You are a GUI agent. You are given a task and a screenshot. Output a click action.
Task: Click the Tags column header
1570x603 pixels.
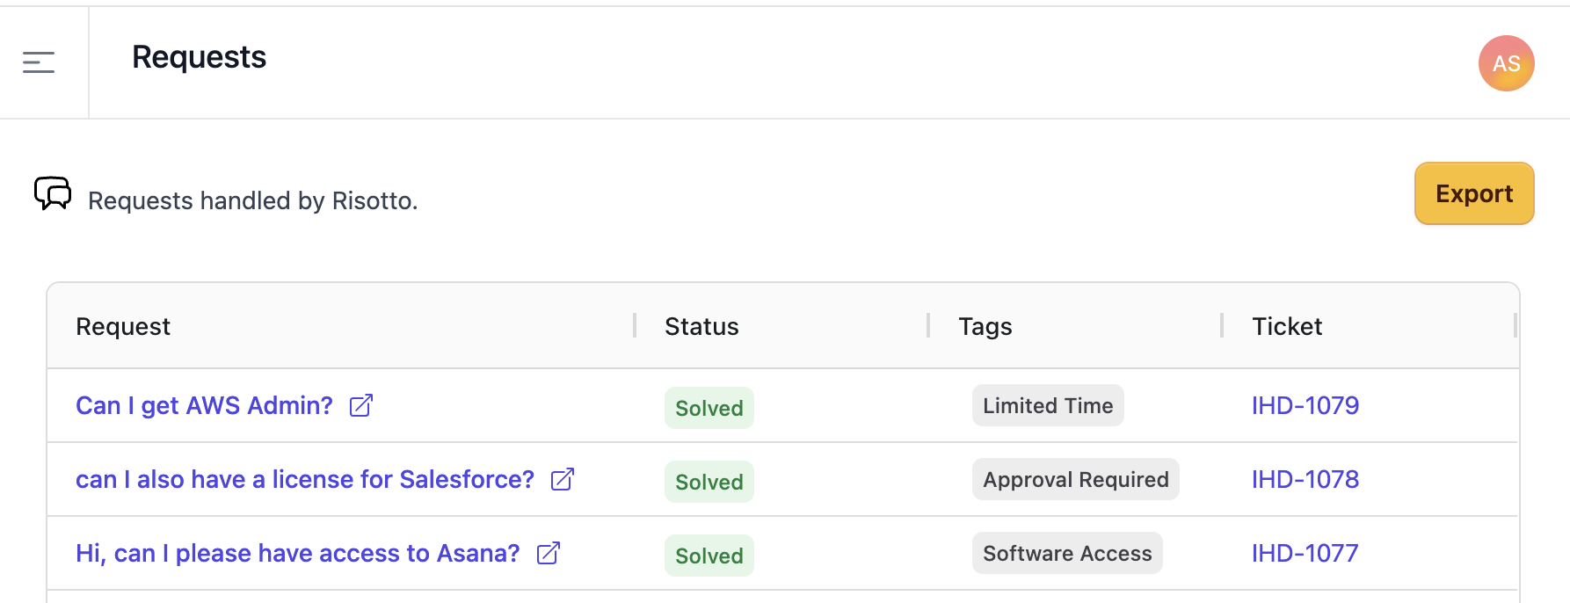(985, 326)
